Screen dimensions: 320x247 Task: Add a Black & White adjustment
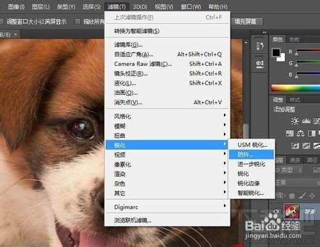tap(312, 134)
